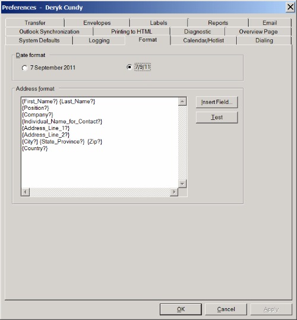Click the address format down scroll arrow

182,183
